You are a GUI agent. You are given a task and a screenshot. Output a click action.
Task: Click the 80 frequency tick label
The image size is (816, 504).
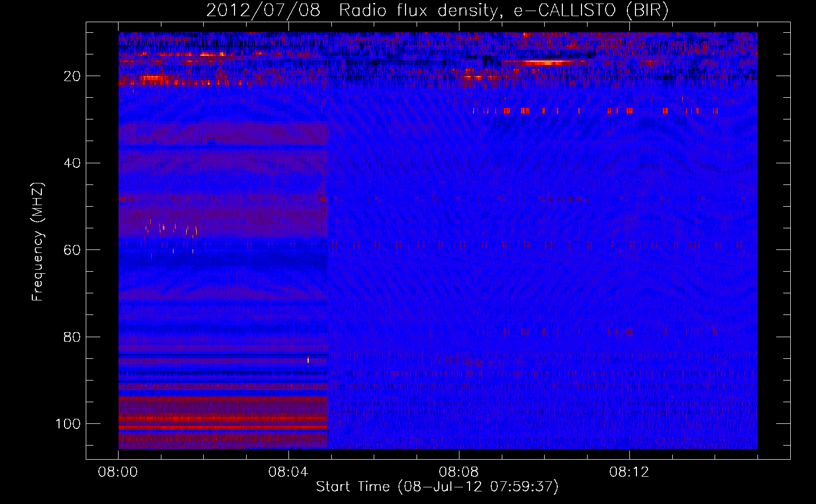click(72, 337)
